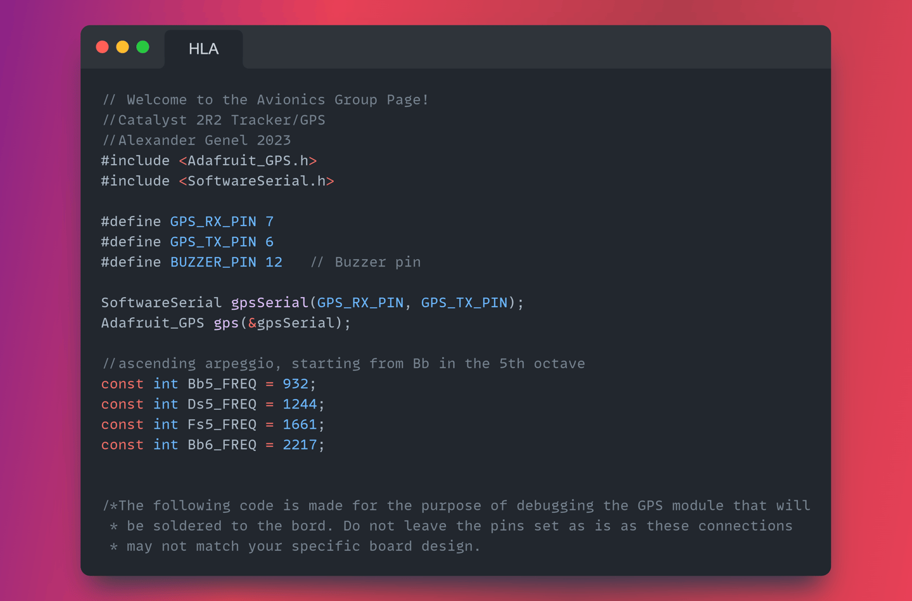Click the Bb5_FREQ constant name
This screenshot has width=912, height=601.
pyautogui.click(x=222, y=384)
